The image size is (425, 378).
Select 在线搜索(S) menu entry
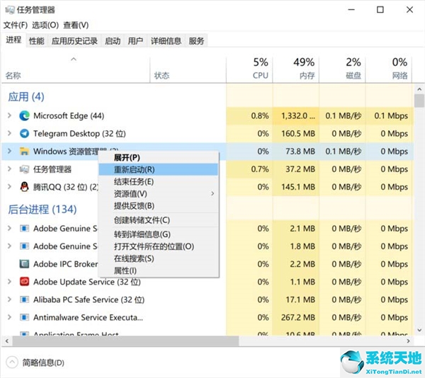coord(159,258)
